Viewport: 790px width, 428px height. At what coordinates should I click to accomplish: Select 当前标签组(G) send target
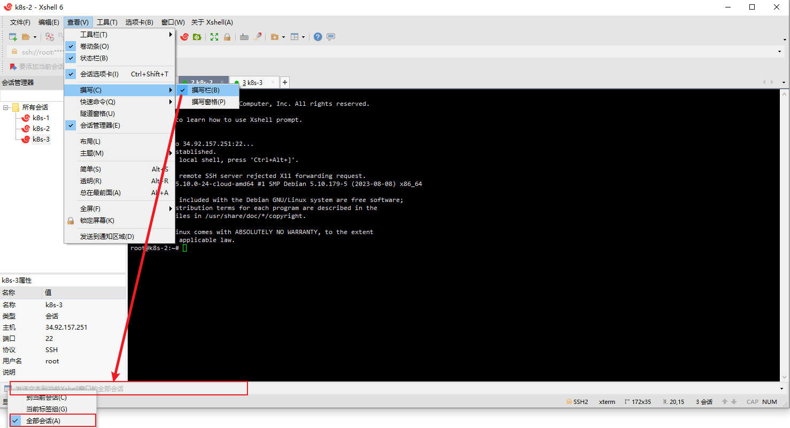tap(52, 409)
